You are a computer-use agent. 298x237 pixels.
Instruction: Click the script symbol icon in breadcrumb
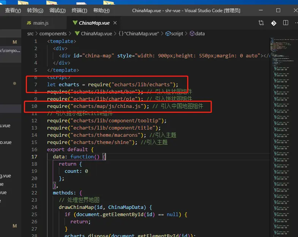pyautogui.click(x=168, y=33)
